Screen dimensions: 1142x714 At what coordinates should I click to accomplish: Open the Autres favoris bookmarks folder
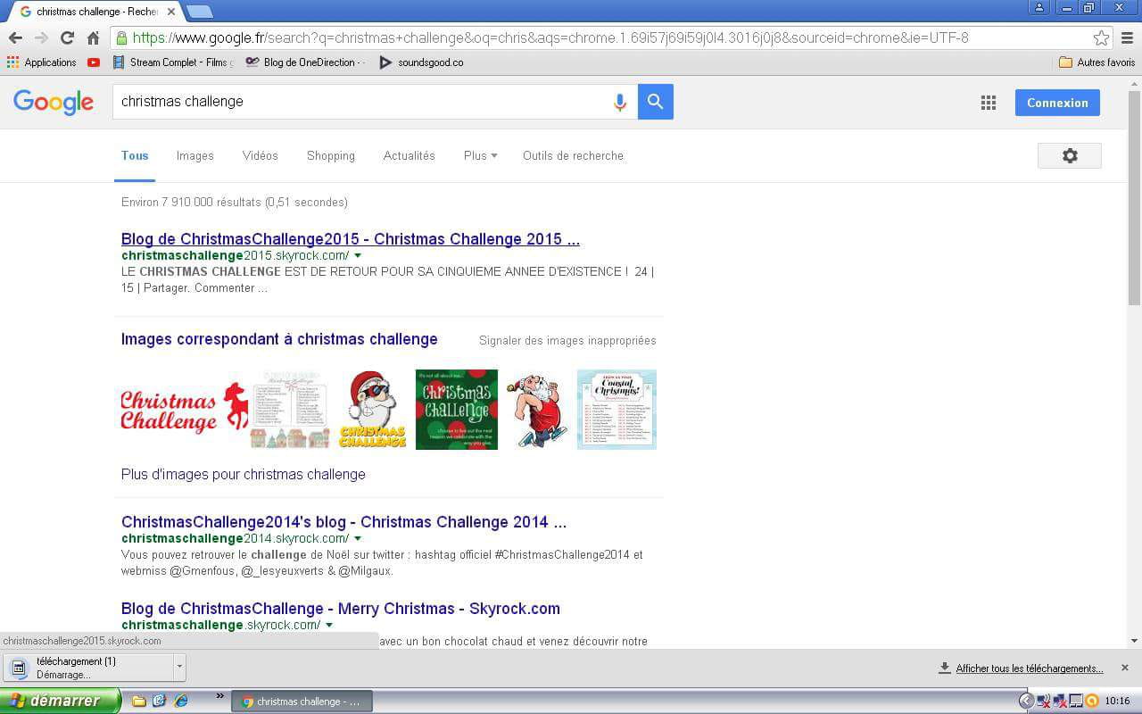(x=1096, y=62)
